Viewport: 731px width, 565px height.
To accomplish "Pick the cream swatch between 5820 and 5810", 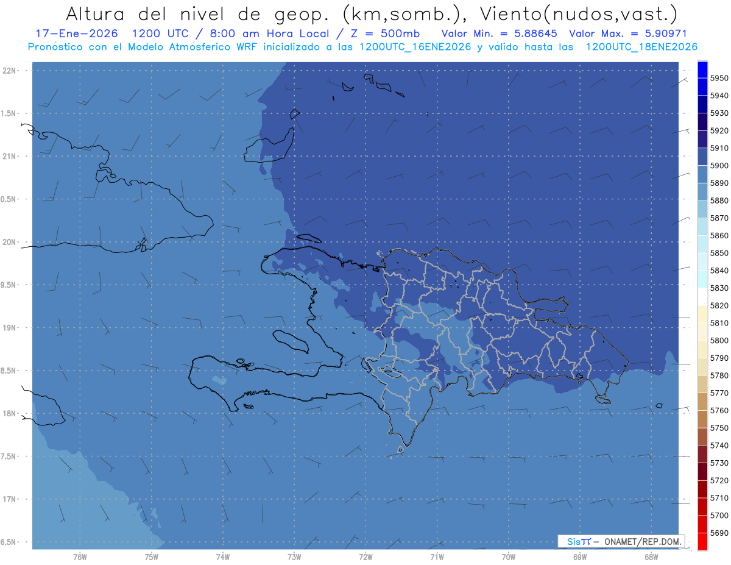I will pos(702,314).
